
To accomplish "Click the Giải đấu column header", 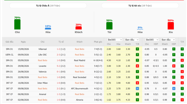I will tap(9, 42).
